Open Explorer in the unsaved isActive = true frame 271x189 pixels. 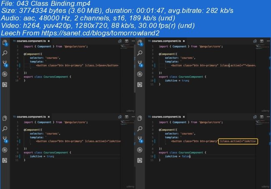140,42
